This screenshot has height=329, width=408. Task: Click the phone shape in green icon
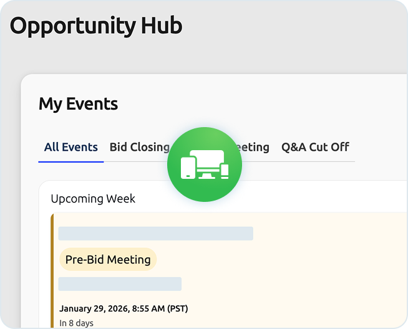point(225,171)
